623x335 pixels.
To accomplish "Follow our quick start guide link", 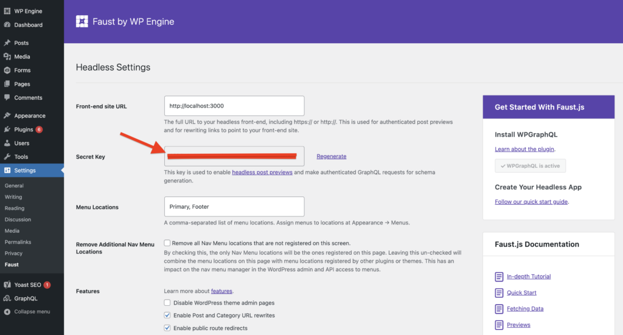I will (x=532, y=202).
